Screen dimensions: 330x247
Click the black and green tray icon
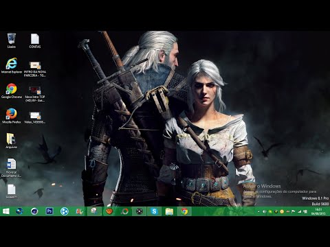(x=276, y=212)
